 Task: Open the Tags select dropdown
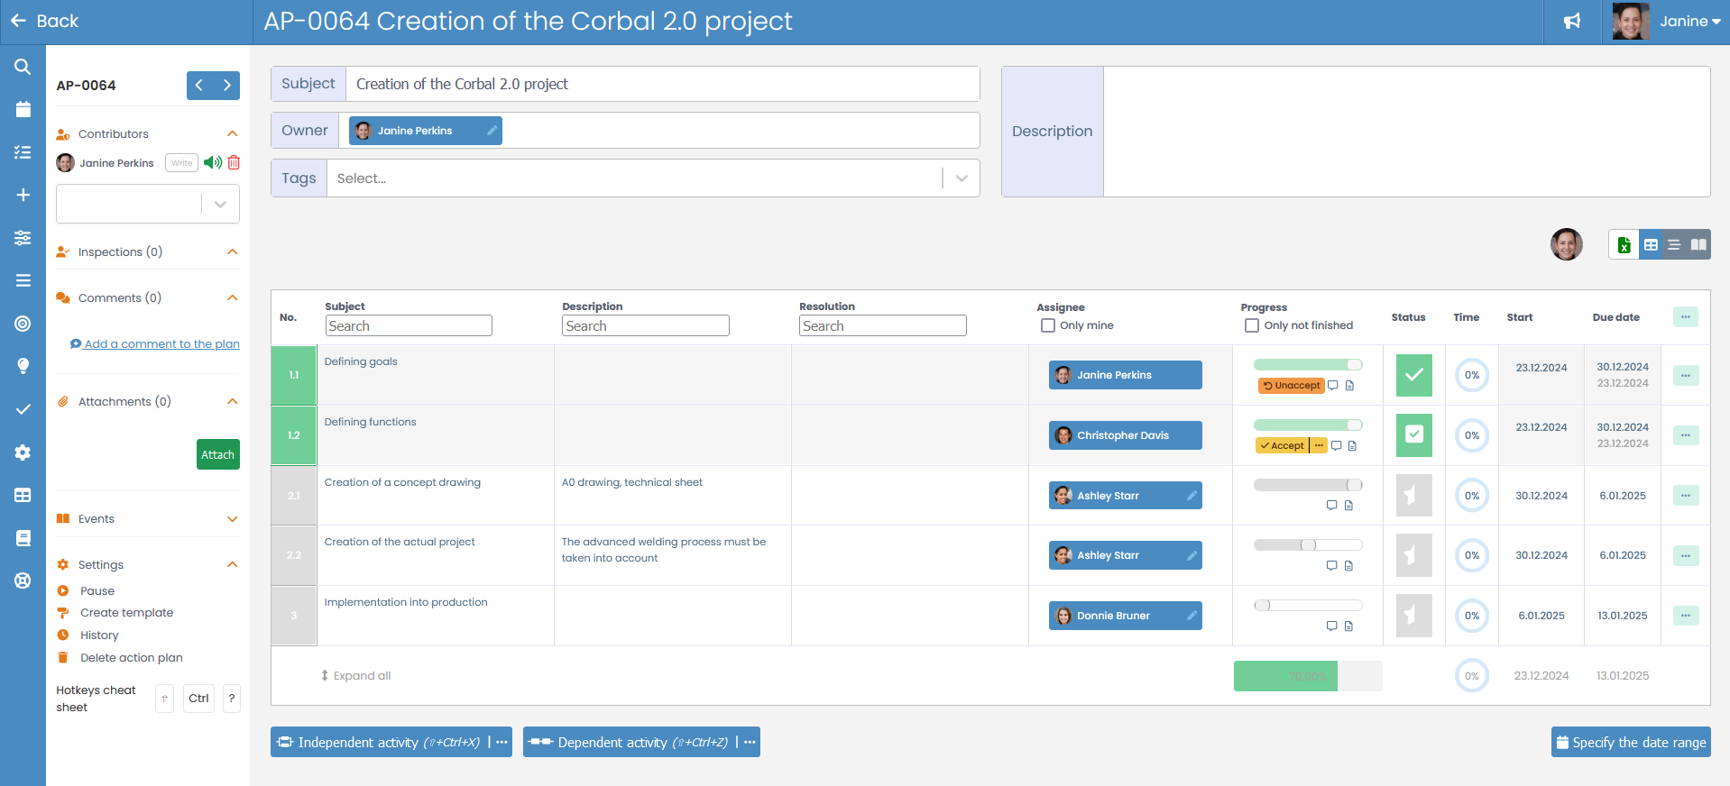(962, 178)
